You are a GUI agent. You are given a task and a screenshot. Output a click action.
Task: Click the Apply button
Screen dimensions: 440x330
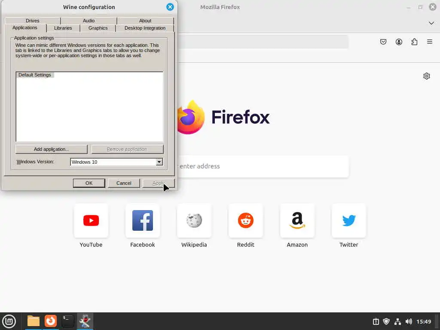point(159,183)
